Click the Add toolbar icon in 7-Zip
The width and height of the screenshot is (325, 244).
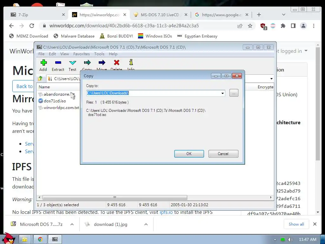tap(43, 65)
